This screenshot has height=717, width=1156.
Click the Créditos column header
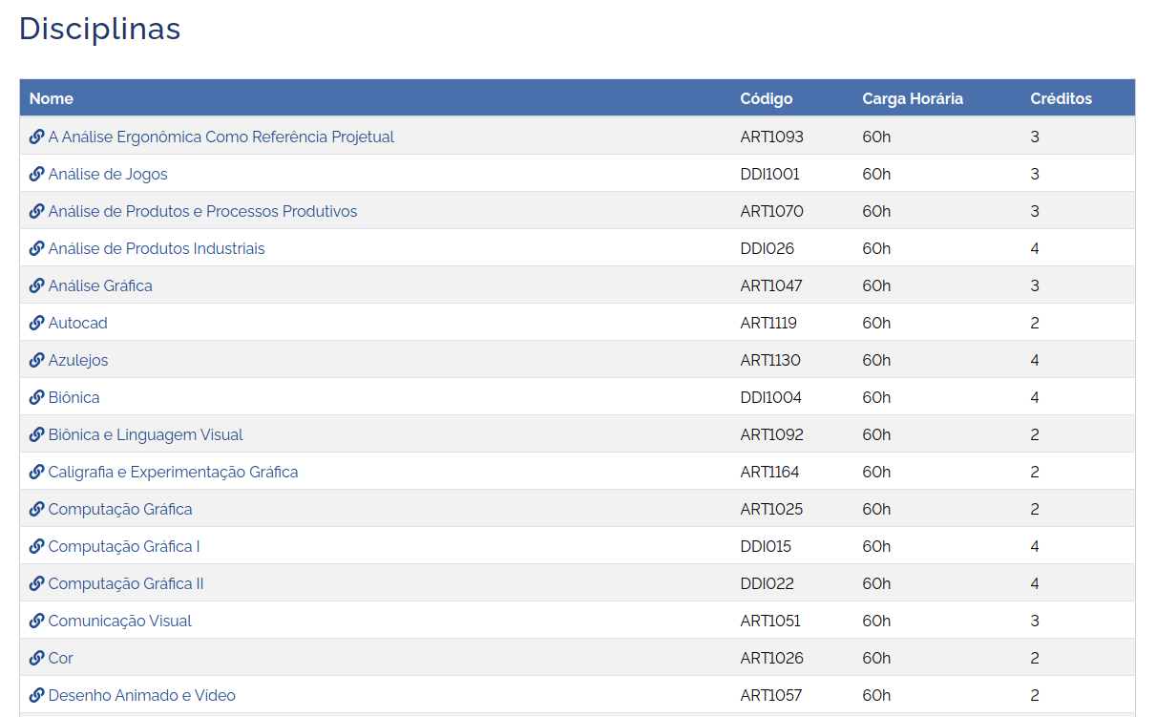[x=1061, y=98]
